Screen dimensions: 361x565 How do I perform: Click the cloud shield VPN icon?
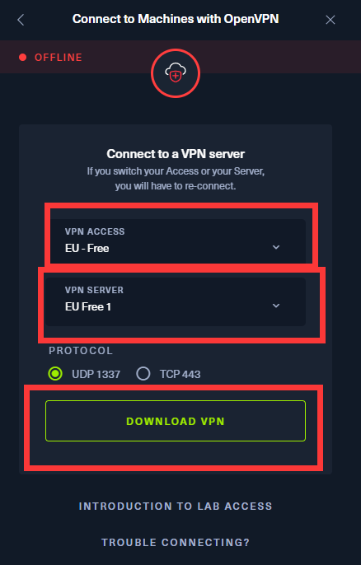coord(176,73)
